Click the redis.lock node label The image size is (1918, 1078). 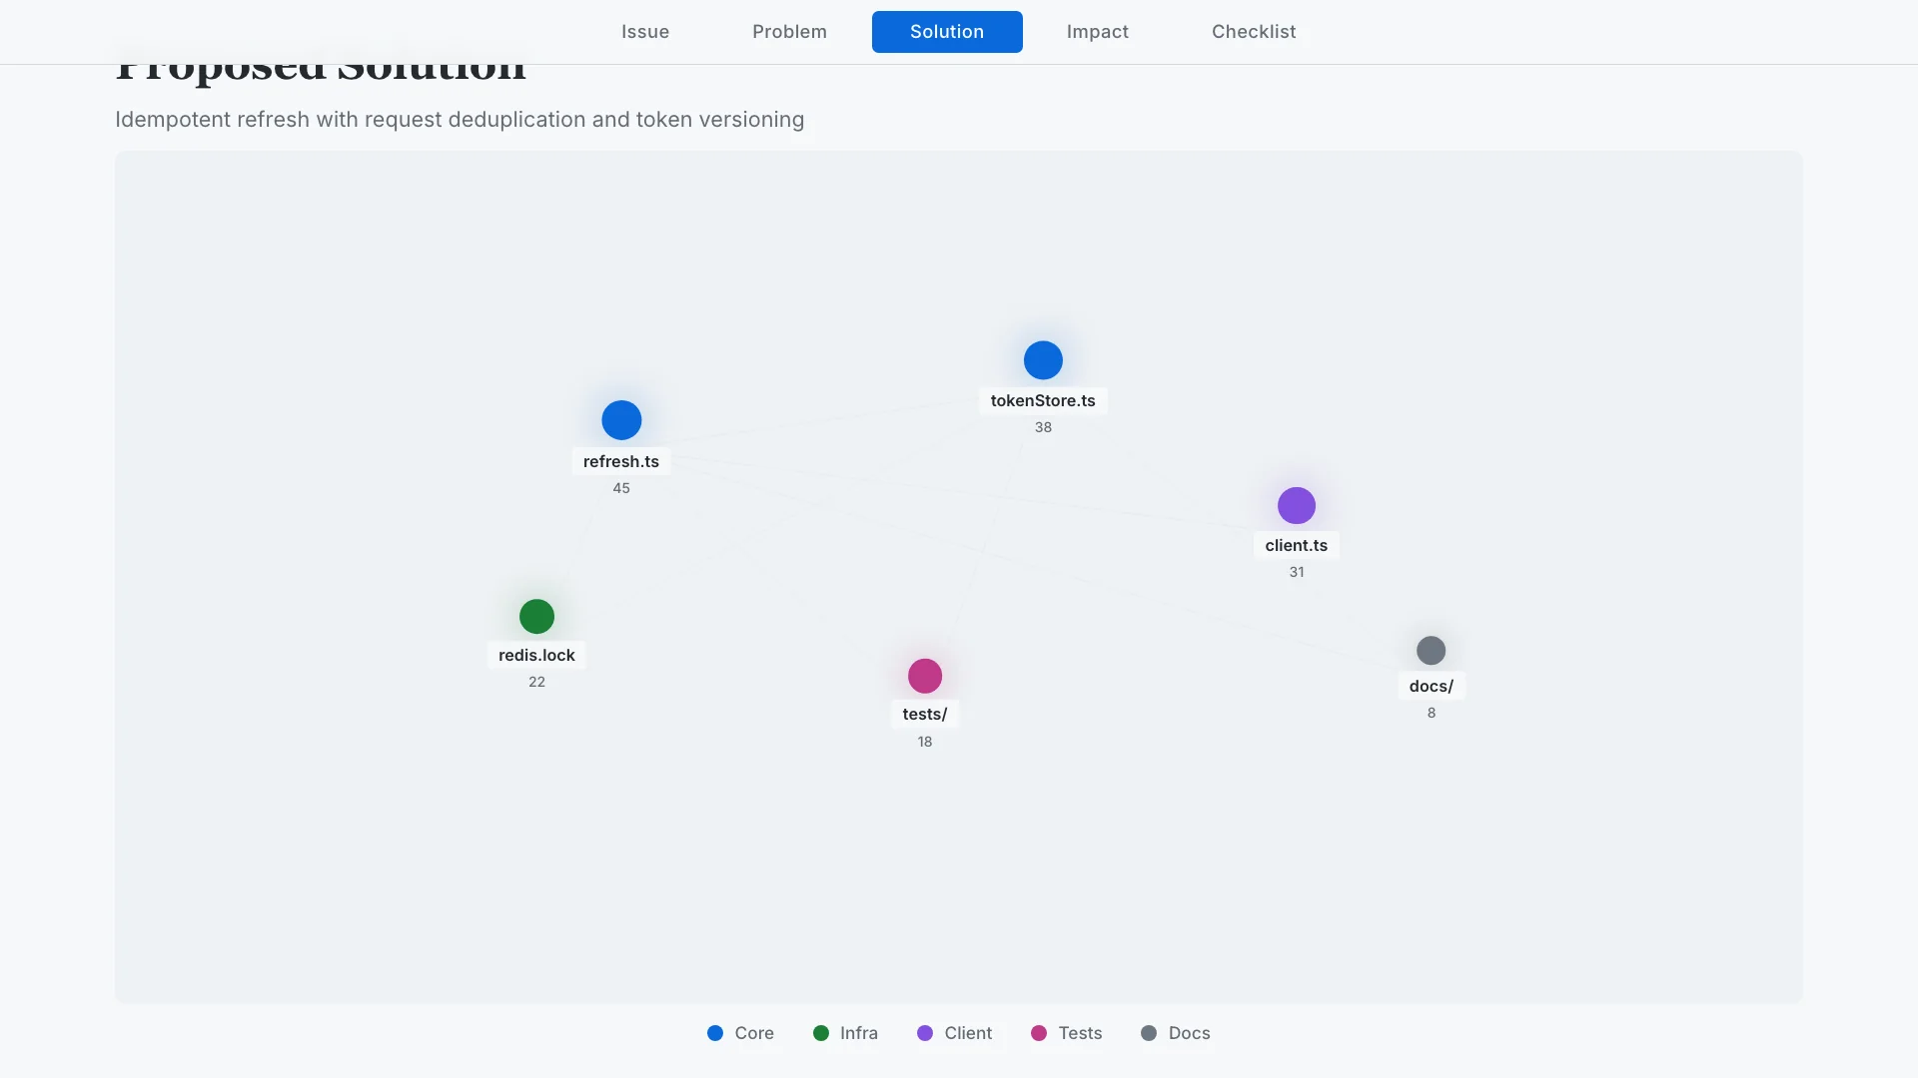pyautogui.click(x=536, y=655)
